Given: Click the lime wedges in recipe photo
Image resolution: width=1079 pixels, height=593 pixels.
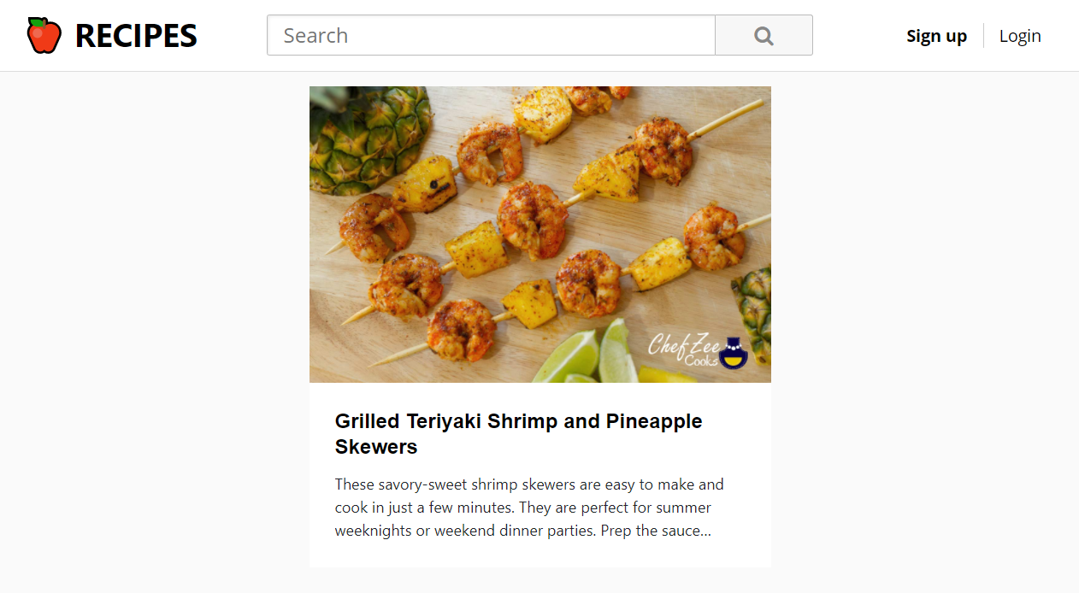Looking at the screenshot, I should (x=590, y=355).
